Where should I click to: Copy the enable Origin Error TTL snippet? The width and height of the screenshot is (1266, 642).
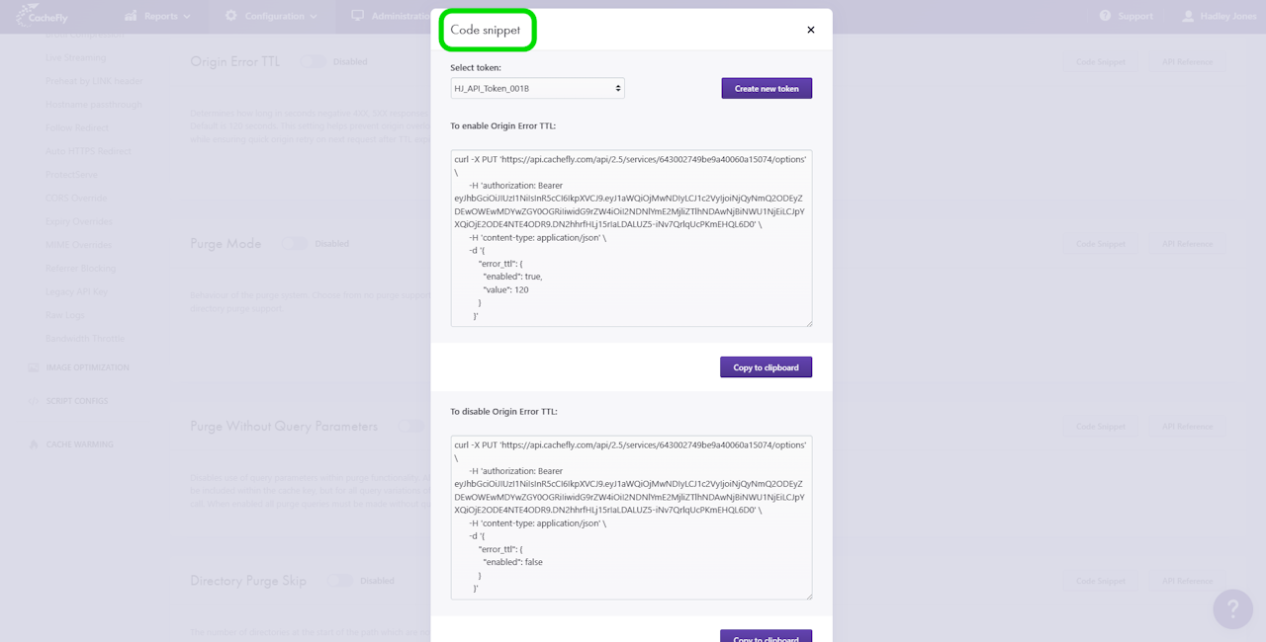(766, 367)
